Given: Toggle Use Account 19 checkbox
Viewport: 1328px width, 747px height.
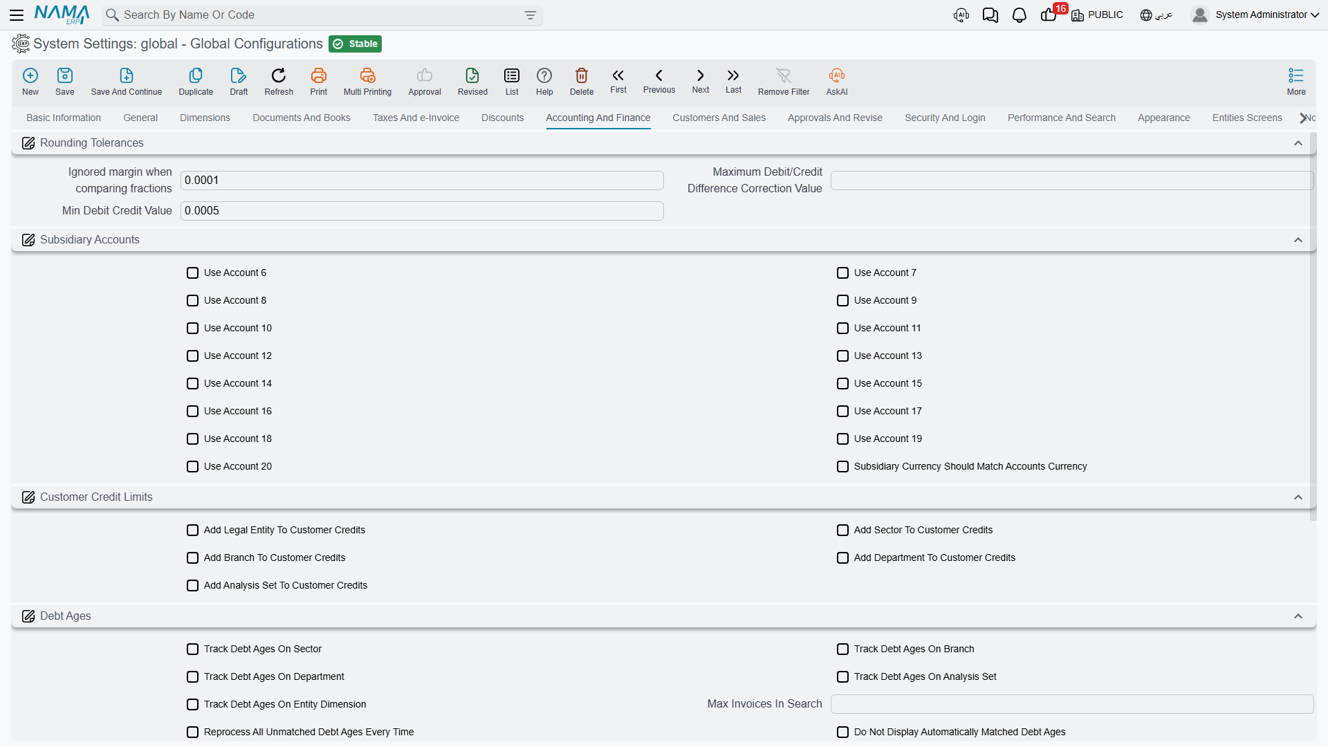Looking at the screenshot, I should coord(842,439).
